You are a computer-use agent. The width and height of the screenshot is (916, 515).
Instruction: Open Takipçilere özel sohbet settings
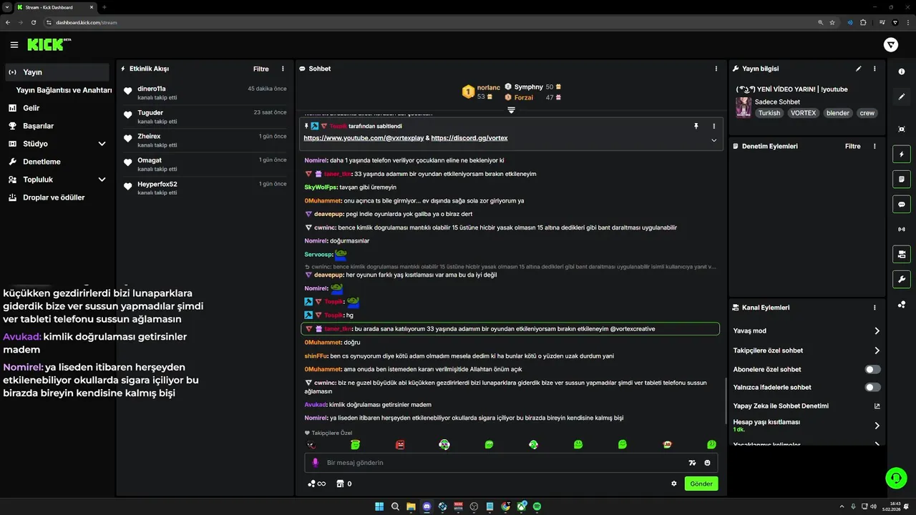point(807,350)
